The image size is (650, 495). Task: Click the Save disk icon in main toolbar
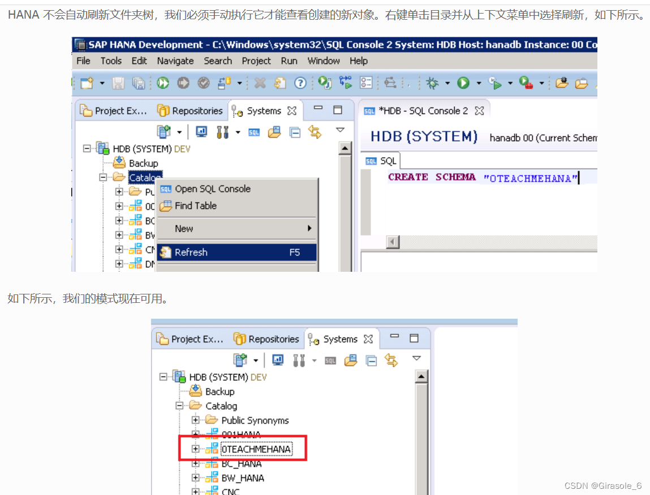[118, 83]
